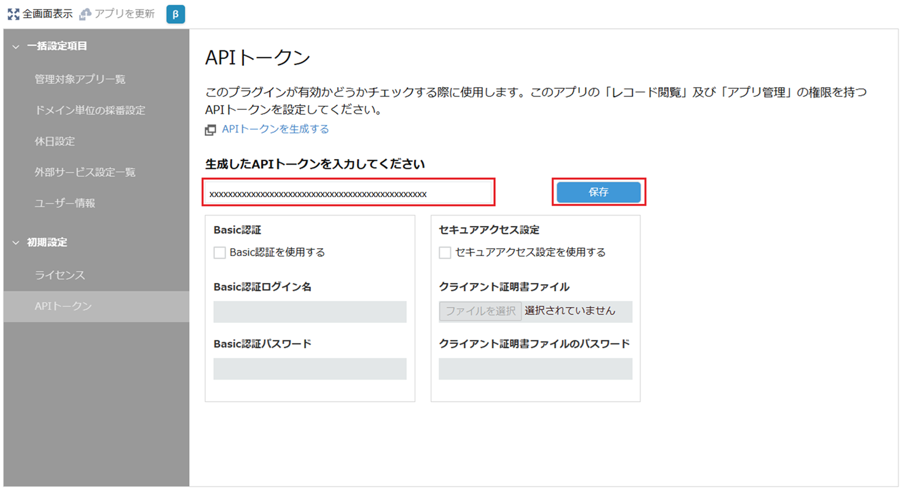Viewport: 903px width, 490px height.
Task: Go to 休日設定 in sidebar
Action: tap(55, 141)
